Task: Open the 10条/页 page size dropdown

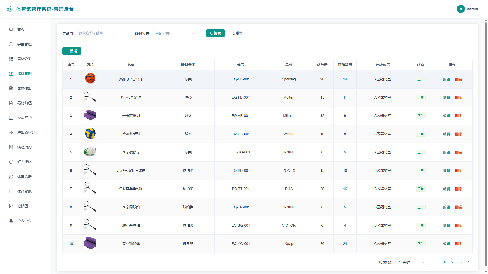Action: tap(411, 262)
